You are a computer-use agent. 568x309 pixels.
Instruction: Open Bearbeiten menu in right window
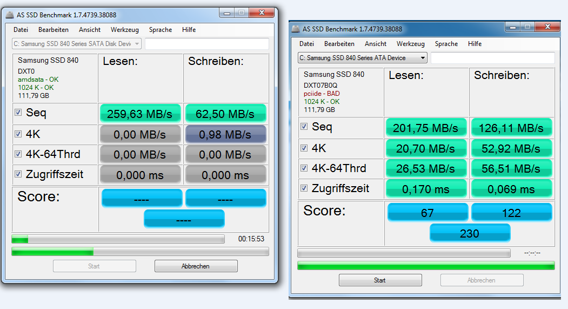(x=339, y=44)
